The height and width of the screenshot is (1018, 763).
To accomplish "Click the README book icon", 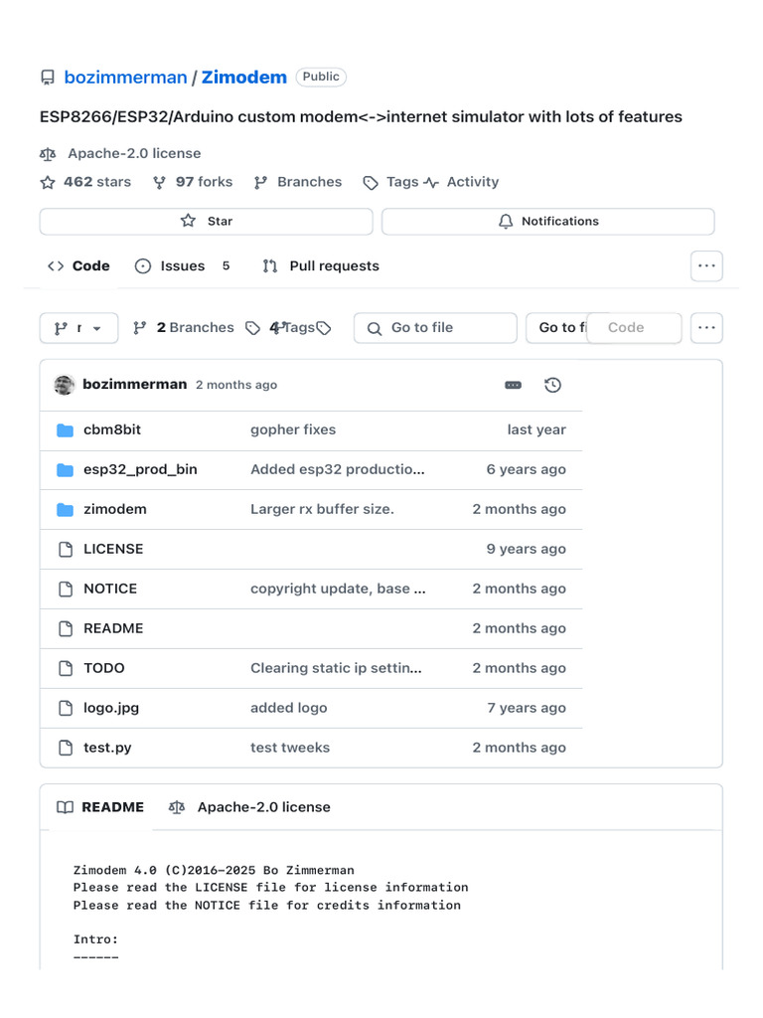I will tap(65, 807).
